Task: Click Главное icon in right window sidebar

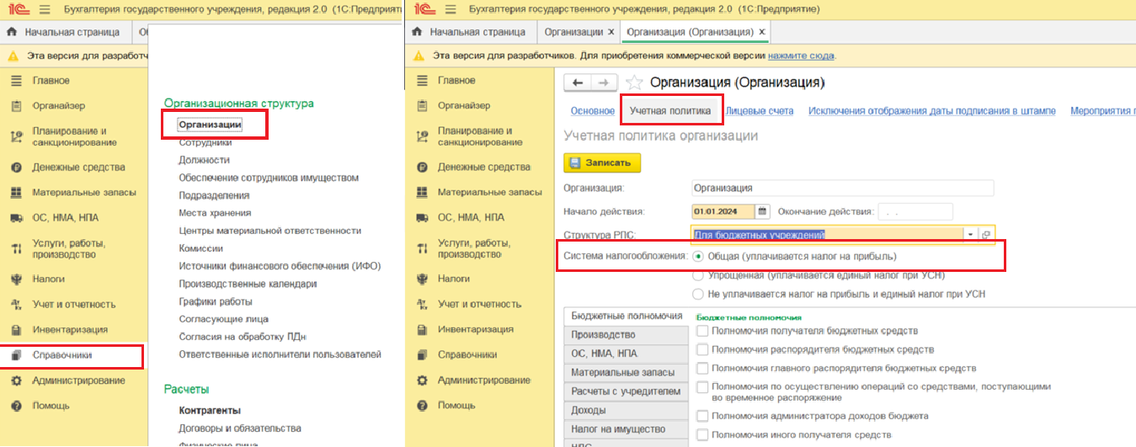Action: (x=421, y=80)
